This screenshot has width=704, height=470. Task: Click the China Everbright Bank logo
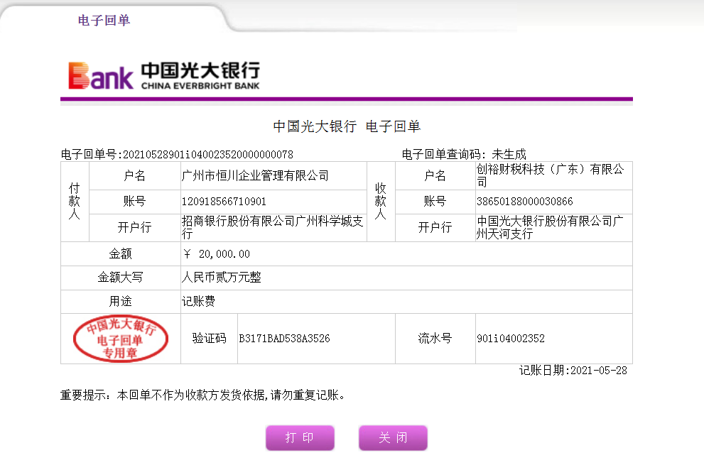164,75
